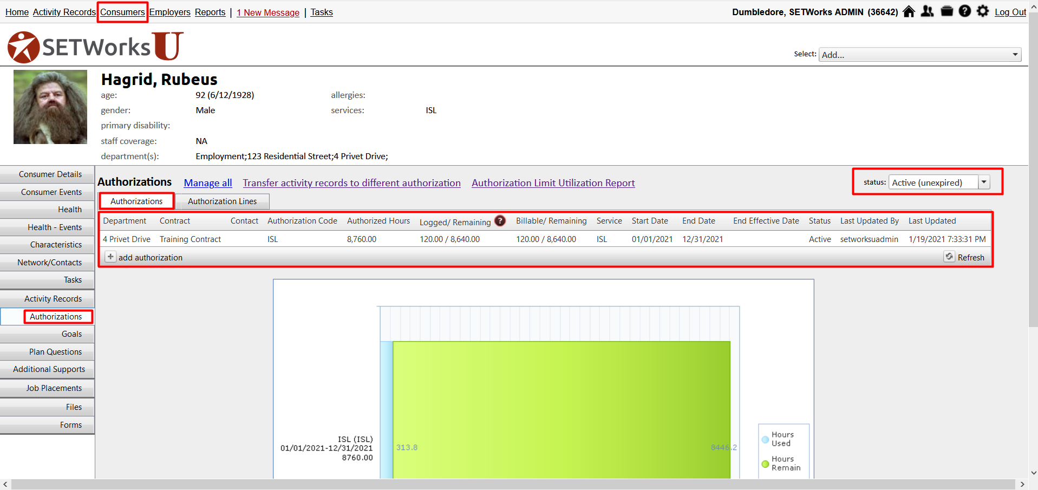This screenshot has width=1038, height=490.
Task: Open Goals in the sidebar
Action: [47, 334]
